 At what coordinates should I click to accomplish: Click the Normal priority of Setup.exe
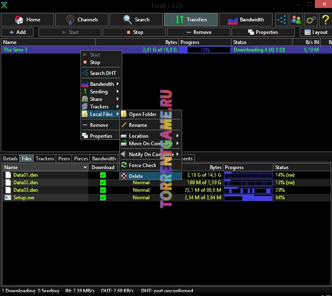(x=141, y=198)
